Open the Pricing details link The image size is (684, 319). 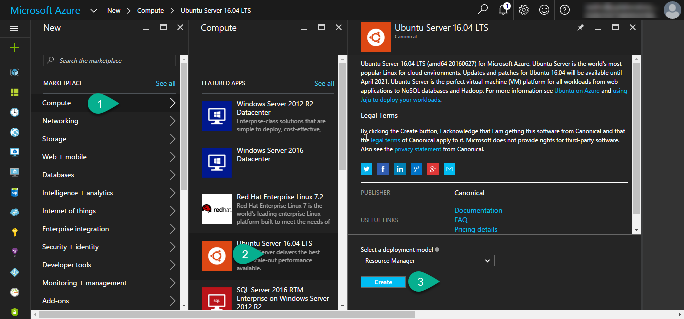(476, 229)
